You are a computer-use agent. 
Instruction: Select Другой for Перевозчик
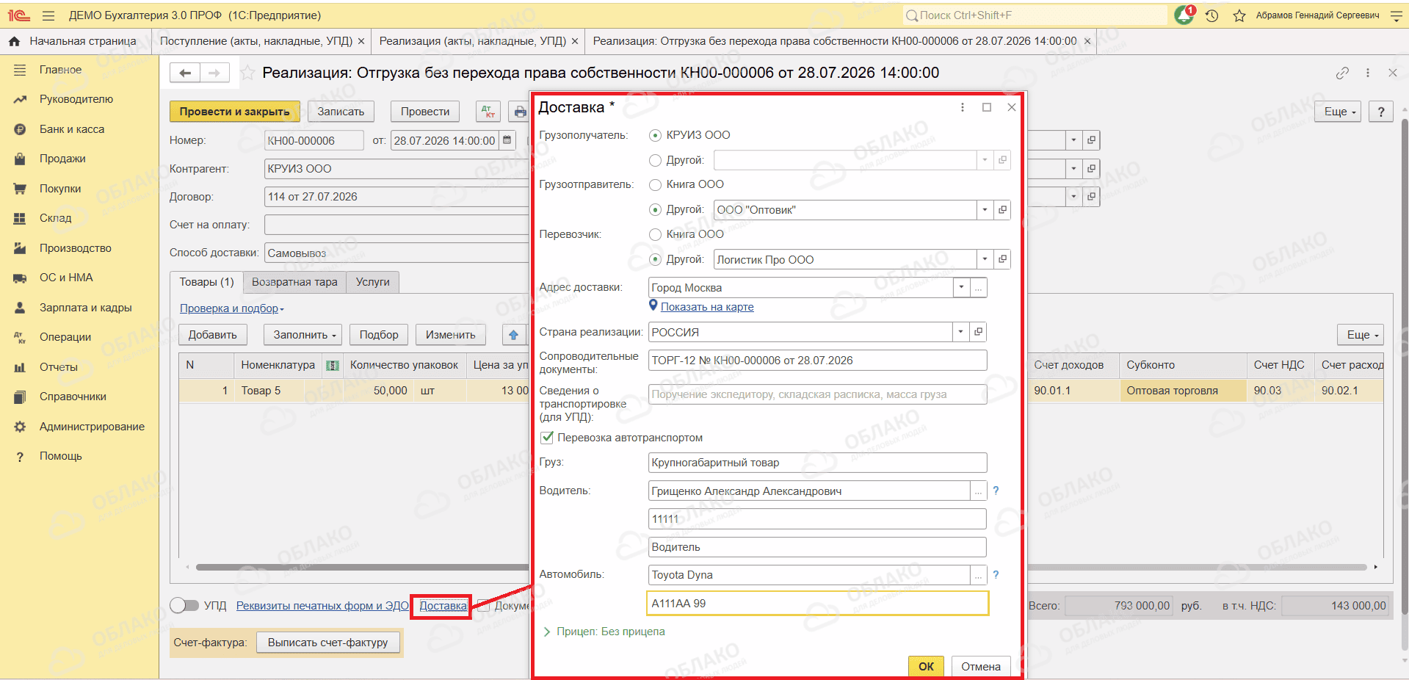[x=656, y=259]
